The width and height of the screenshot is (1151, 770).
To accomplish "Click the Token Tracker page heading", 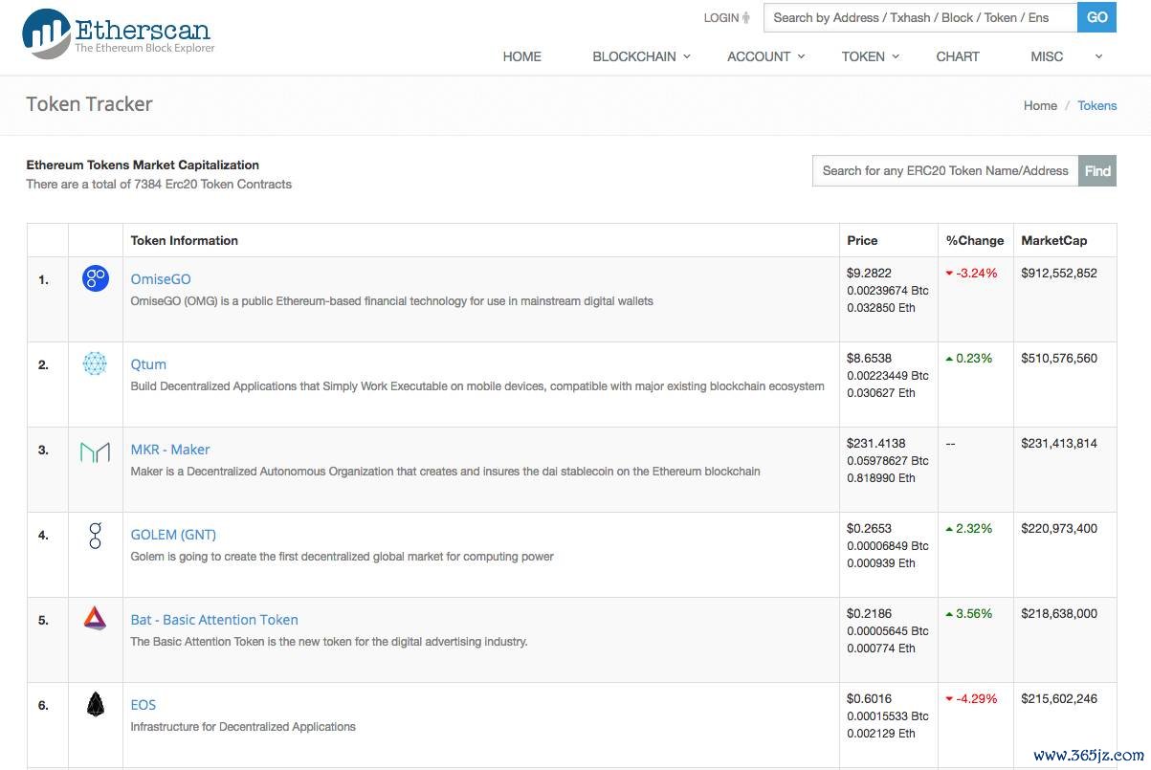I will tap(89, 104).
